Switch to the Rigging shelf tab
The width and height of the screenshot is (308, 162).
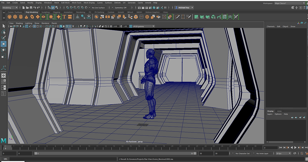click(57, 12)
